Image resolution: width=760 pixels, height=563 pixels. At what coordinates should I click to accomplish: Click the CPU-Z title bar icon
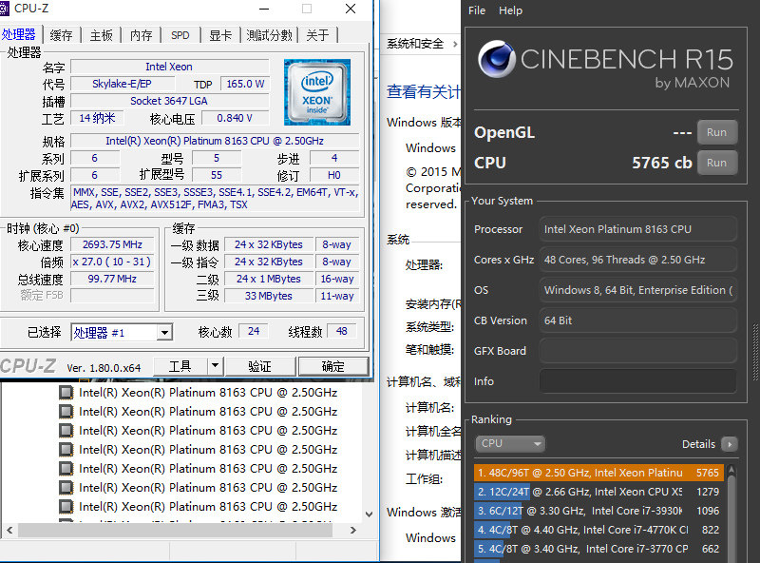[4, 9]
